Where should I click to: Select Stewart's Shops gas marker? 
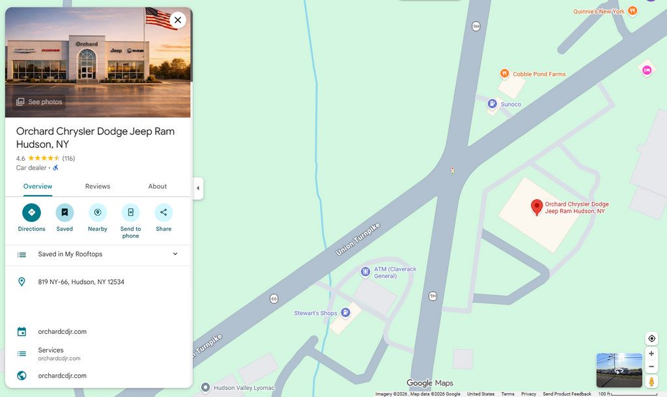346,313
